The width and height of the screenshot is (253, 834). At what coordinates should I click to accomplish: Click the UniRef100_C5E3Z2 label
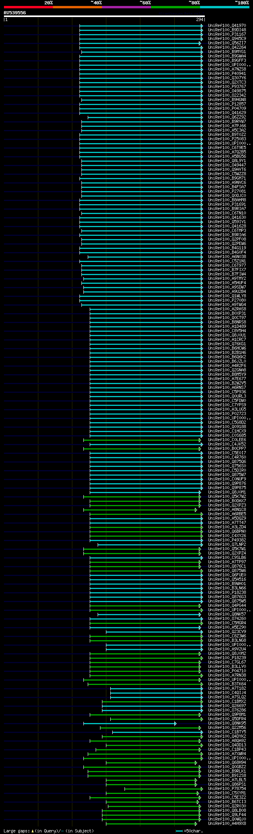pos(227,798)
